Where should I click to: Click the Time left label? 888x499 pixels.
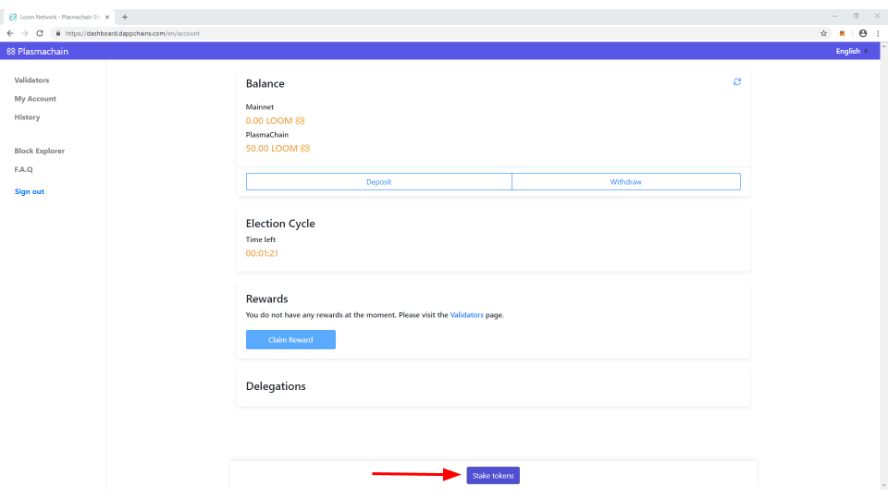pos(261,240)
